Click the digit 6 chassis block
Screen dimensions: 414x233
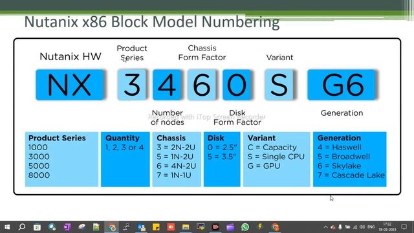coord(202,85)
